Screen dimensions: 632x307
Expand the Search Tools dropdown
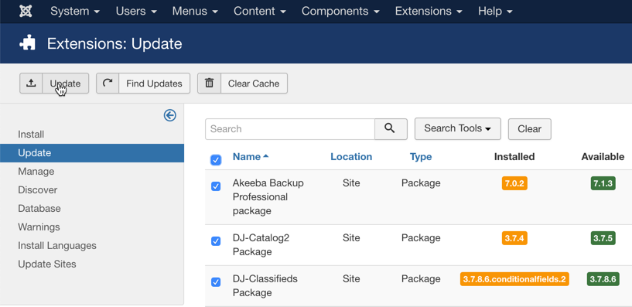[457, 128]
